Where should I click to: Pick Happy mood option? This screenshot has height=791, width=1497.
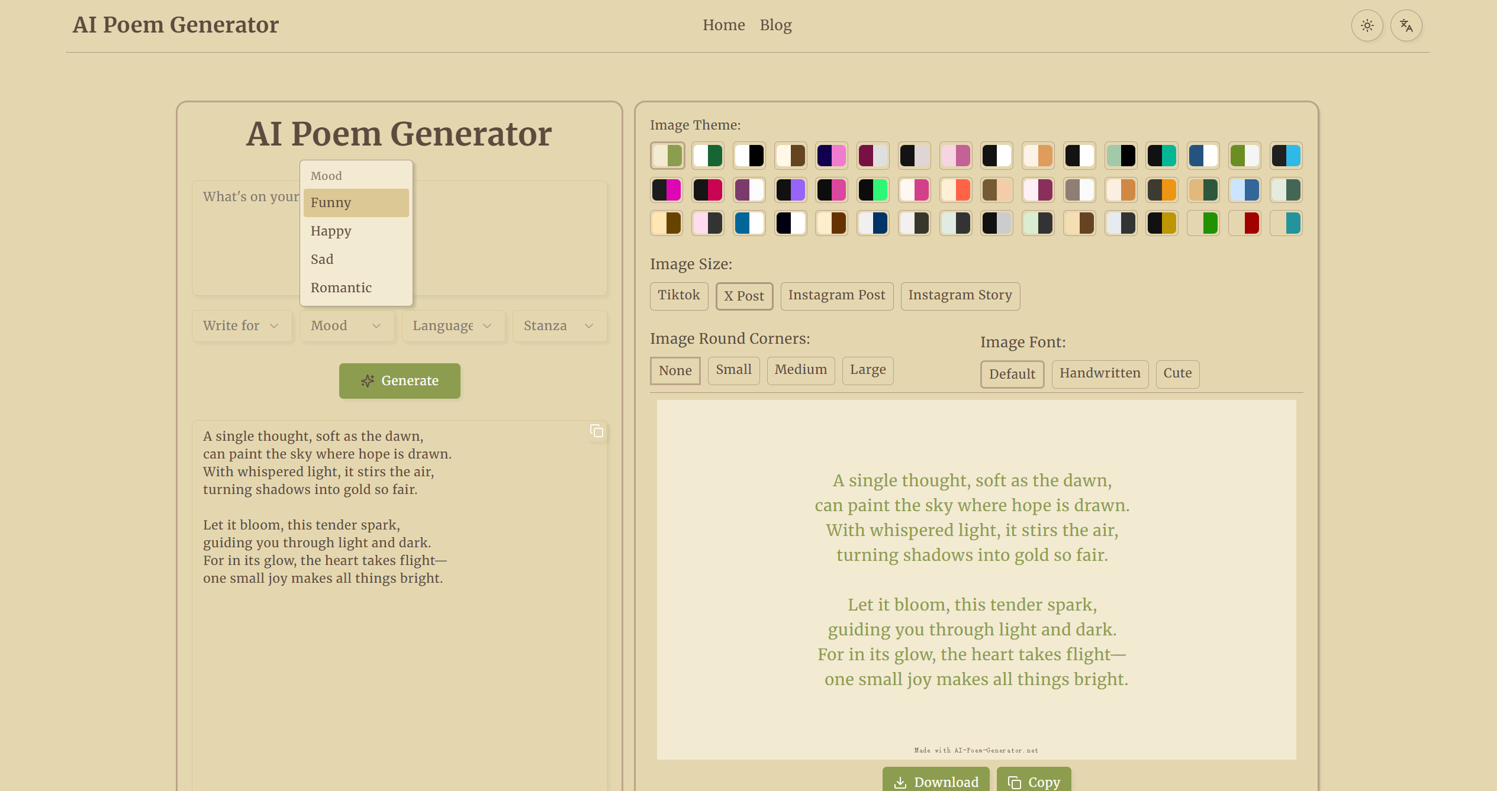coord(331,231)
